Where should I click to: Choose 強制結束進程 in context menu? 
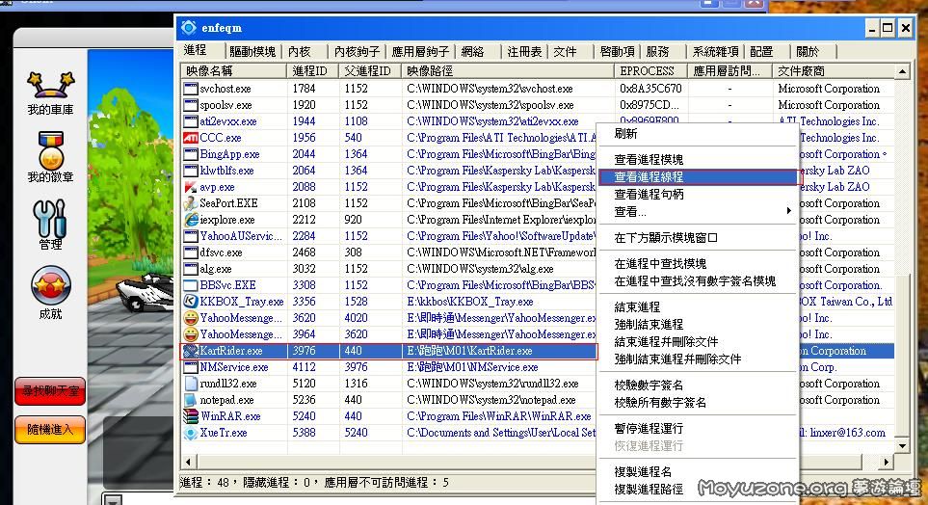tap(698, 325)
